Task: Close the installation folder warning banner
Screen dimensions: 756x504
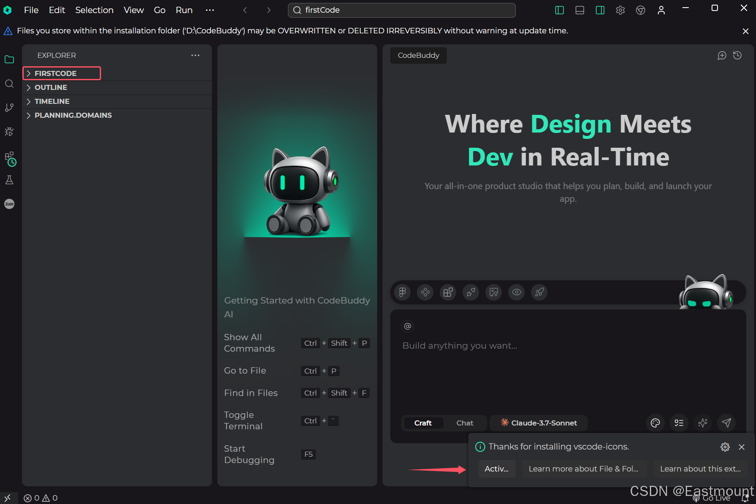Action: click(745, 31)
